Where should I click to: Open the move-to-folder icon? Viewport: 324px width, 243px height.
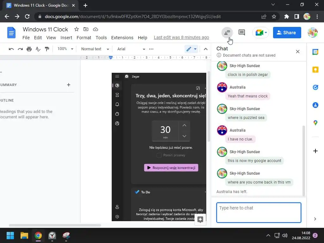86,29
